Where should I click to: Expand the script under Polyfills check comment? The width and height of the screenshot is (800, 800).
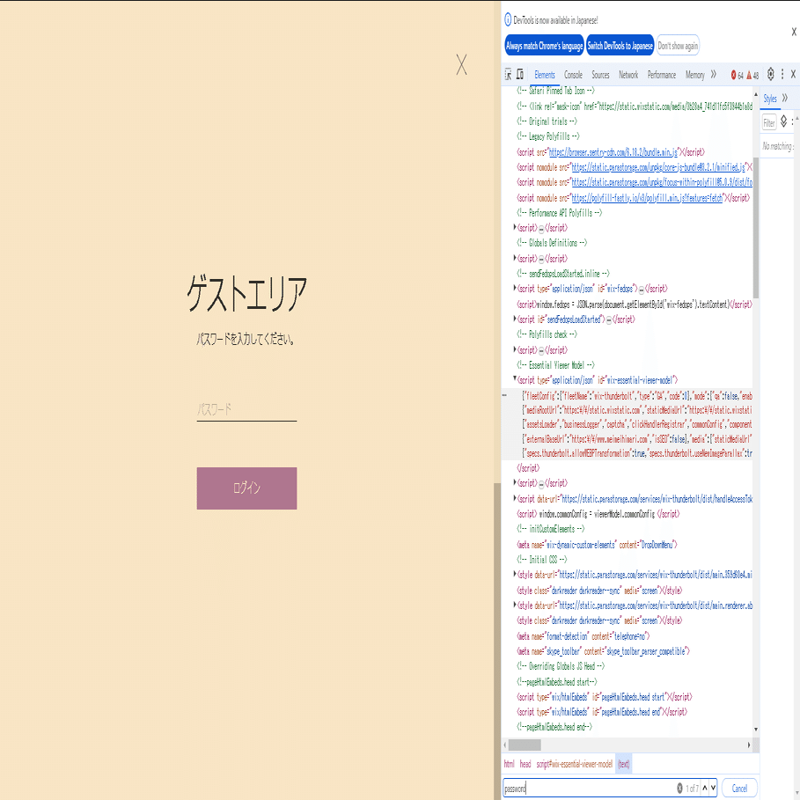point(515,349)
